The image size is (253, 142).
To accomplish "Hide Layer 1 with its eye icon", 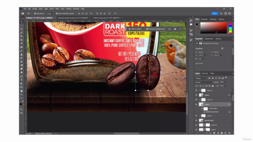I will tap(196, 95).
